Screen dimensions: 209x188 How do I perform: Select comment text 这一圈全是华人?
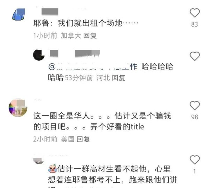(x=62, y=116)
